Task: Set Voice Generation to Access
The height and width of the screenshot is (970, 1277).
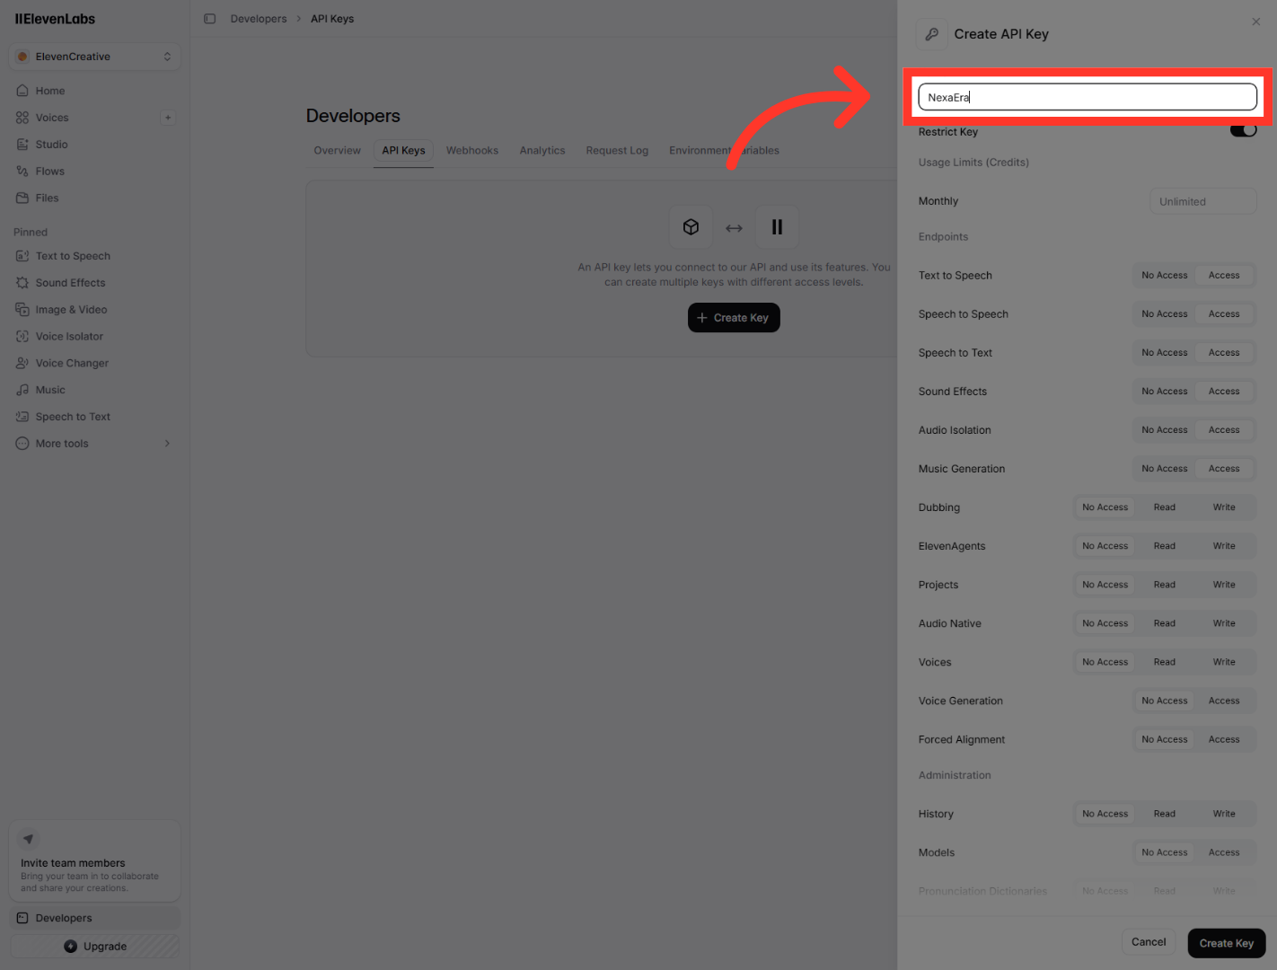Action: click(1224, 701)
